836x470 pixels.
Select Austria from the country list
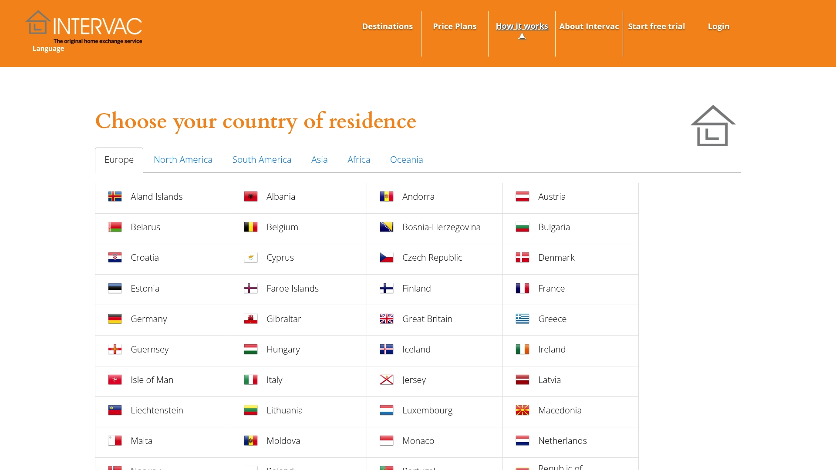pyautogui.click(x=552, y=196)
